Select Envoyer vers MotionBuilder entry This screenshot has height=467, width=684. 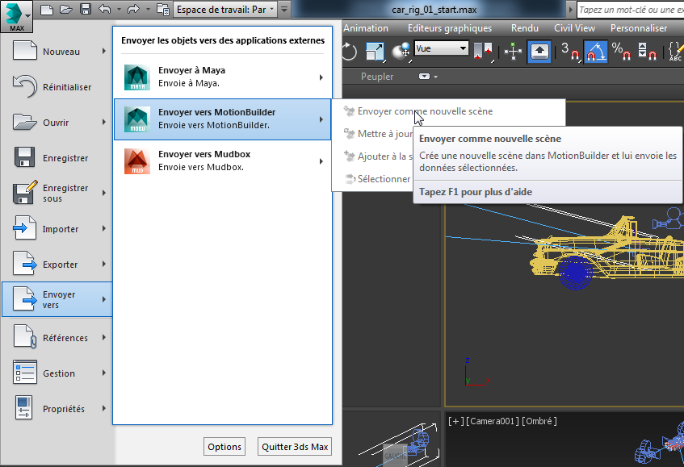[x=222, y=119]
